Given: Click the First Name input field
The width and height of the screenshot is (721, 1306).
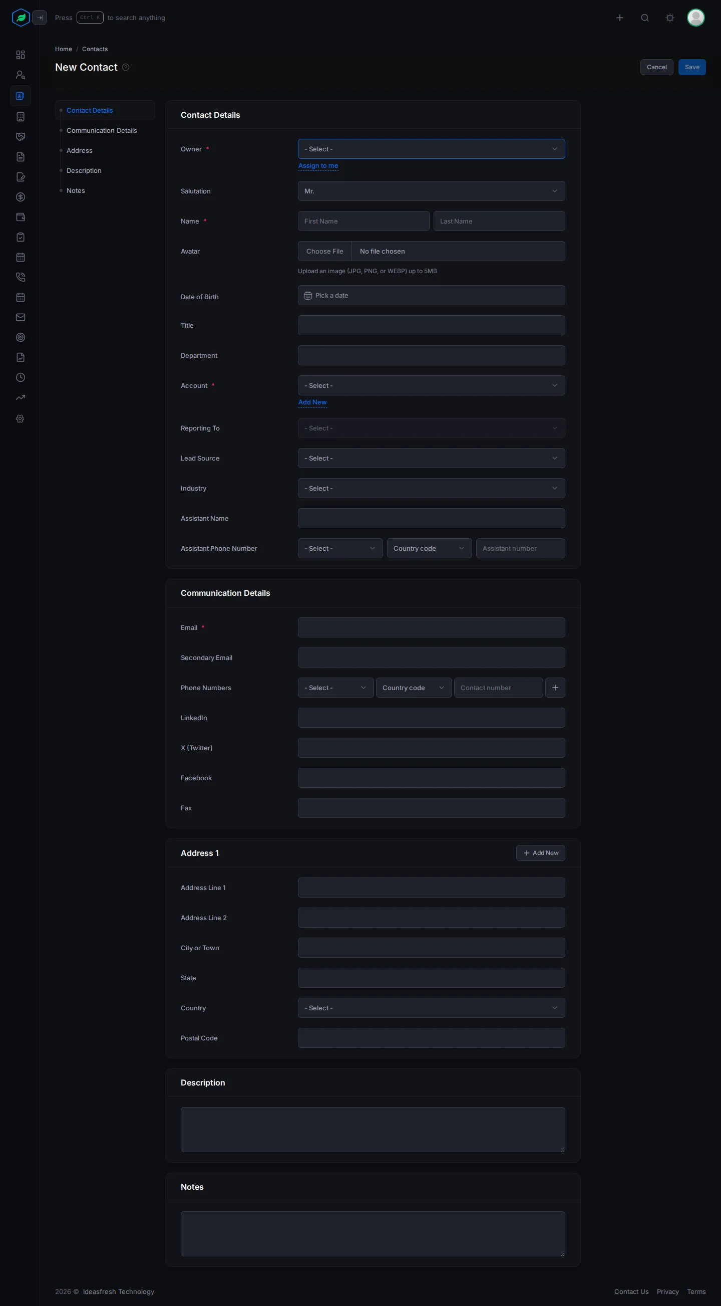Looking at the screenshot, I should [364, 221].
